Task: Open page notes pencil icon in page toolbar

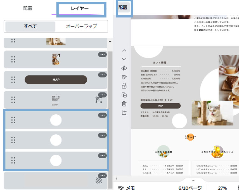Action: pos(124,77)
